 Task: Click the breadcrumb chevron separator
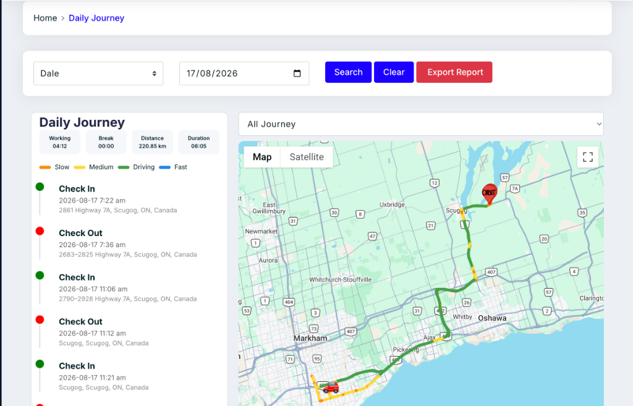click(62, 18)
